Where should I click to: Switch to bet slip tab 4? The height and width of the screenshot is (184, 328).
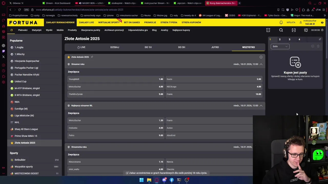click(x=299, y=39)
